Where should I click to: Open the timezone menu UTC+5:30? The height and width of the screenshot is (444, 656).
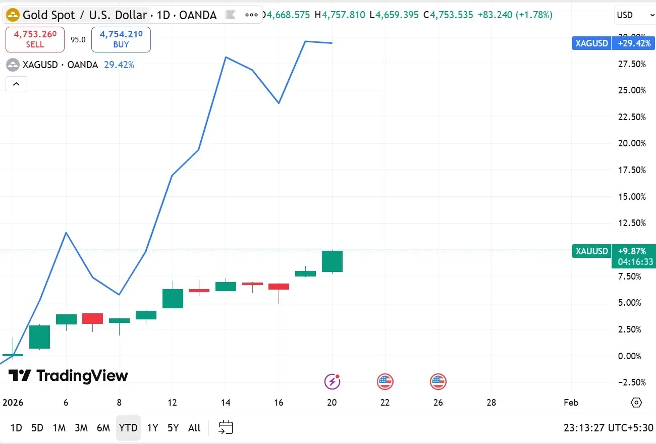click(609, 428)
